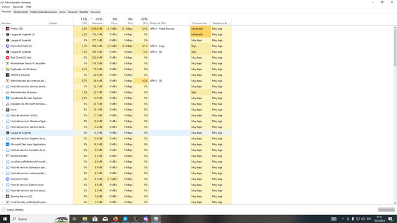
Task: Expand Microsoft Text Input Application row
Action: point(2,144)
